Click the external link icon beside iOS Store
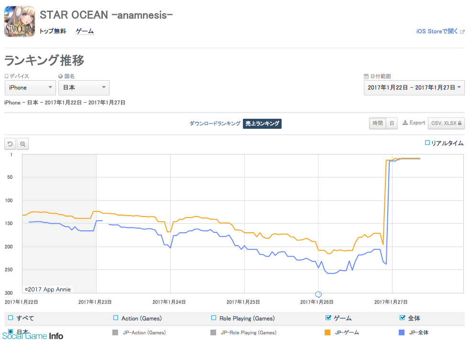 pos(462,31)
